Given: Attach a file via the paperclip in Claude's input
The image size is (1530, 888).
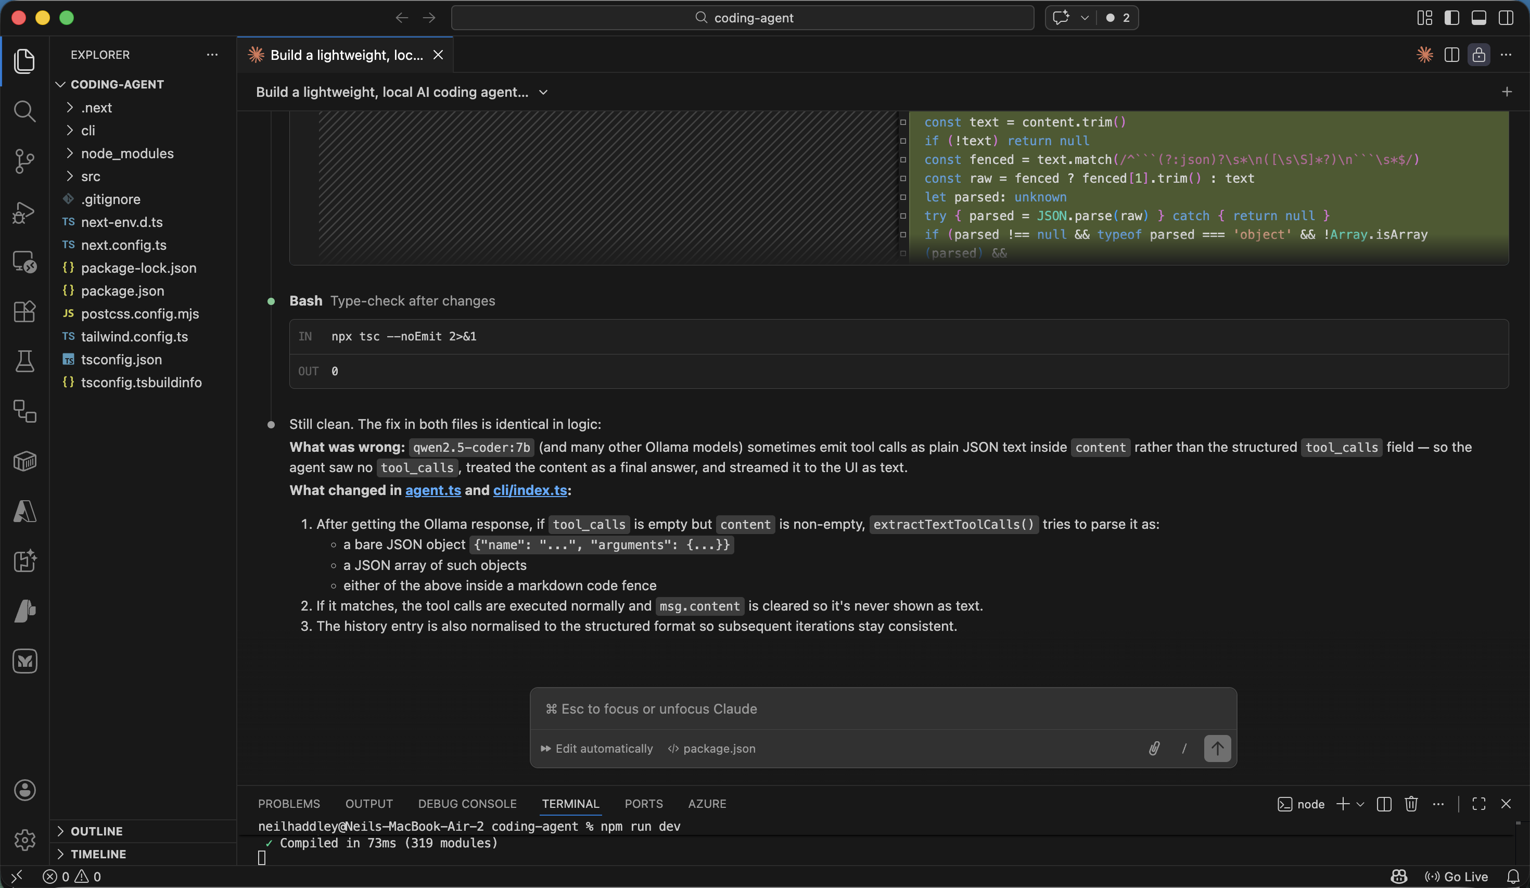Looking at the screenshot, I should [1154, 749].
